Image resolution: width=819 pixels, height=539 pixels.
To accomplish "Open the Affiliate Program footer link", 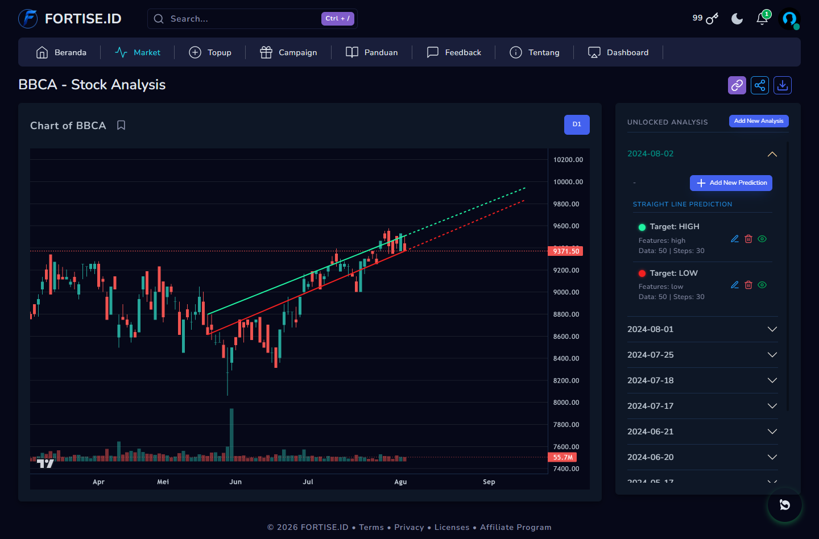I will pos(516,527).
